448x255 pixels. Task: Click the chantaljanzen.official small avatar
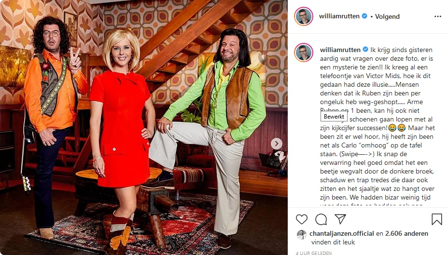pyautogui.click(x=302, y=234)
